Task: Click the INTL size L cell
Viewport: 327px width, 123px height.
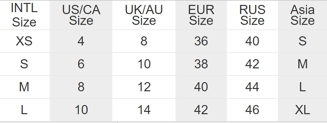Action: pyautogui.click(x=24, y=110)
